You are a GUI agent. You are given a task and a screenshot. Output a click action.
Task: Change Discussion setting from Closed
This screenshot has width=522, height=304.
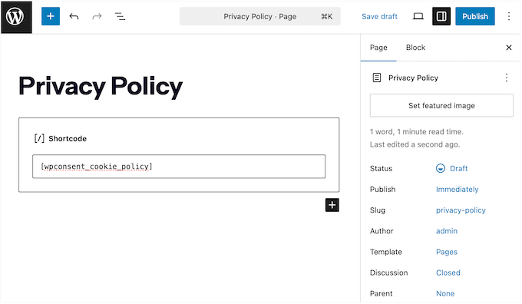[448, 273]
